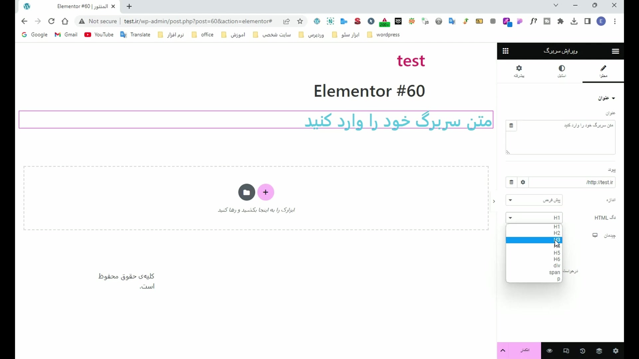Open the navigator layers icon
Screen dimensions: 639x359
(x=599, y=351)
